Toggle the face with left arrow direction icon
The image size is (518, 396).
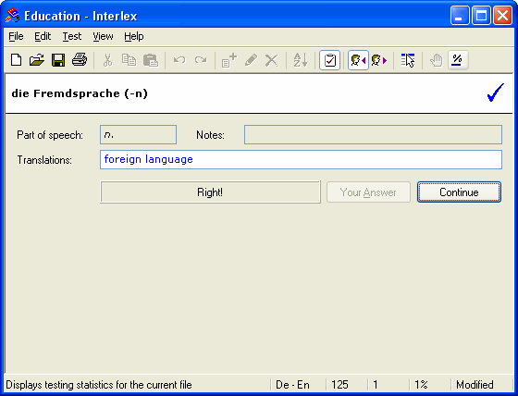358,60
